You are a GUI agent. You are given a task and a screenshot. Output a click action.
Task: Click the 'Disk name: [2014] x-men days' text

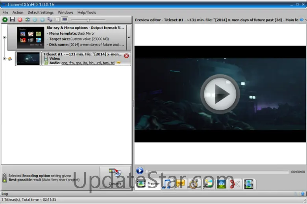85,45
